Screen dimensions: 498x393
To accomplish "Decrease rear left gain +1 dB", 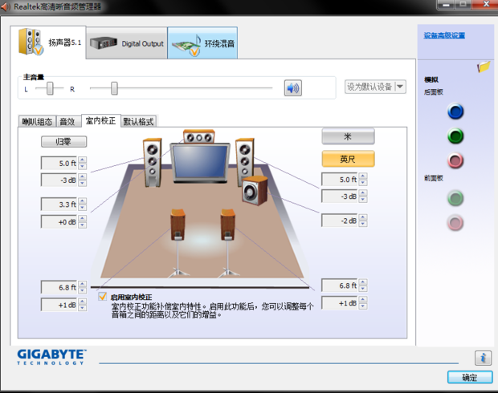I will 82,308.
